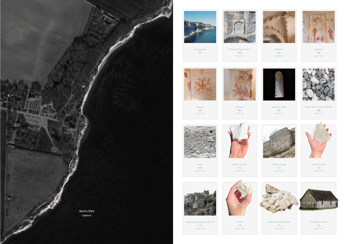This screenshot has height=244, width=346.
Task: View the Erosion rubble photo 09
Action: (x=200, y=142)
